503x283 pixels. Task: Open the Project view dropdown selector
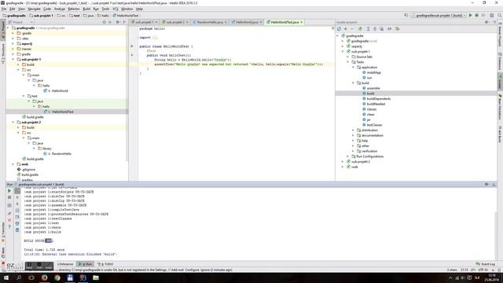tap(20, 22)
